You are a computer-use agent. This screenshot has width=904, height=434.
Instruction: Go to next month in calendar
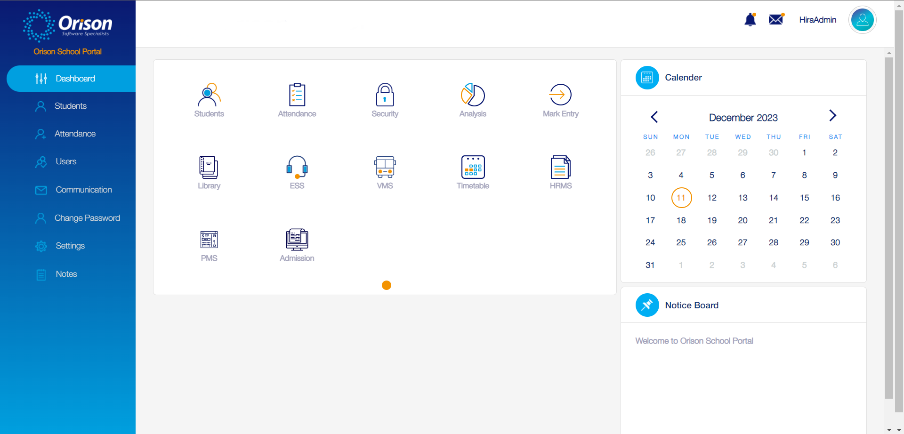[832, 116]
